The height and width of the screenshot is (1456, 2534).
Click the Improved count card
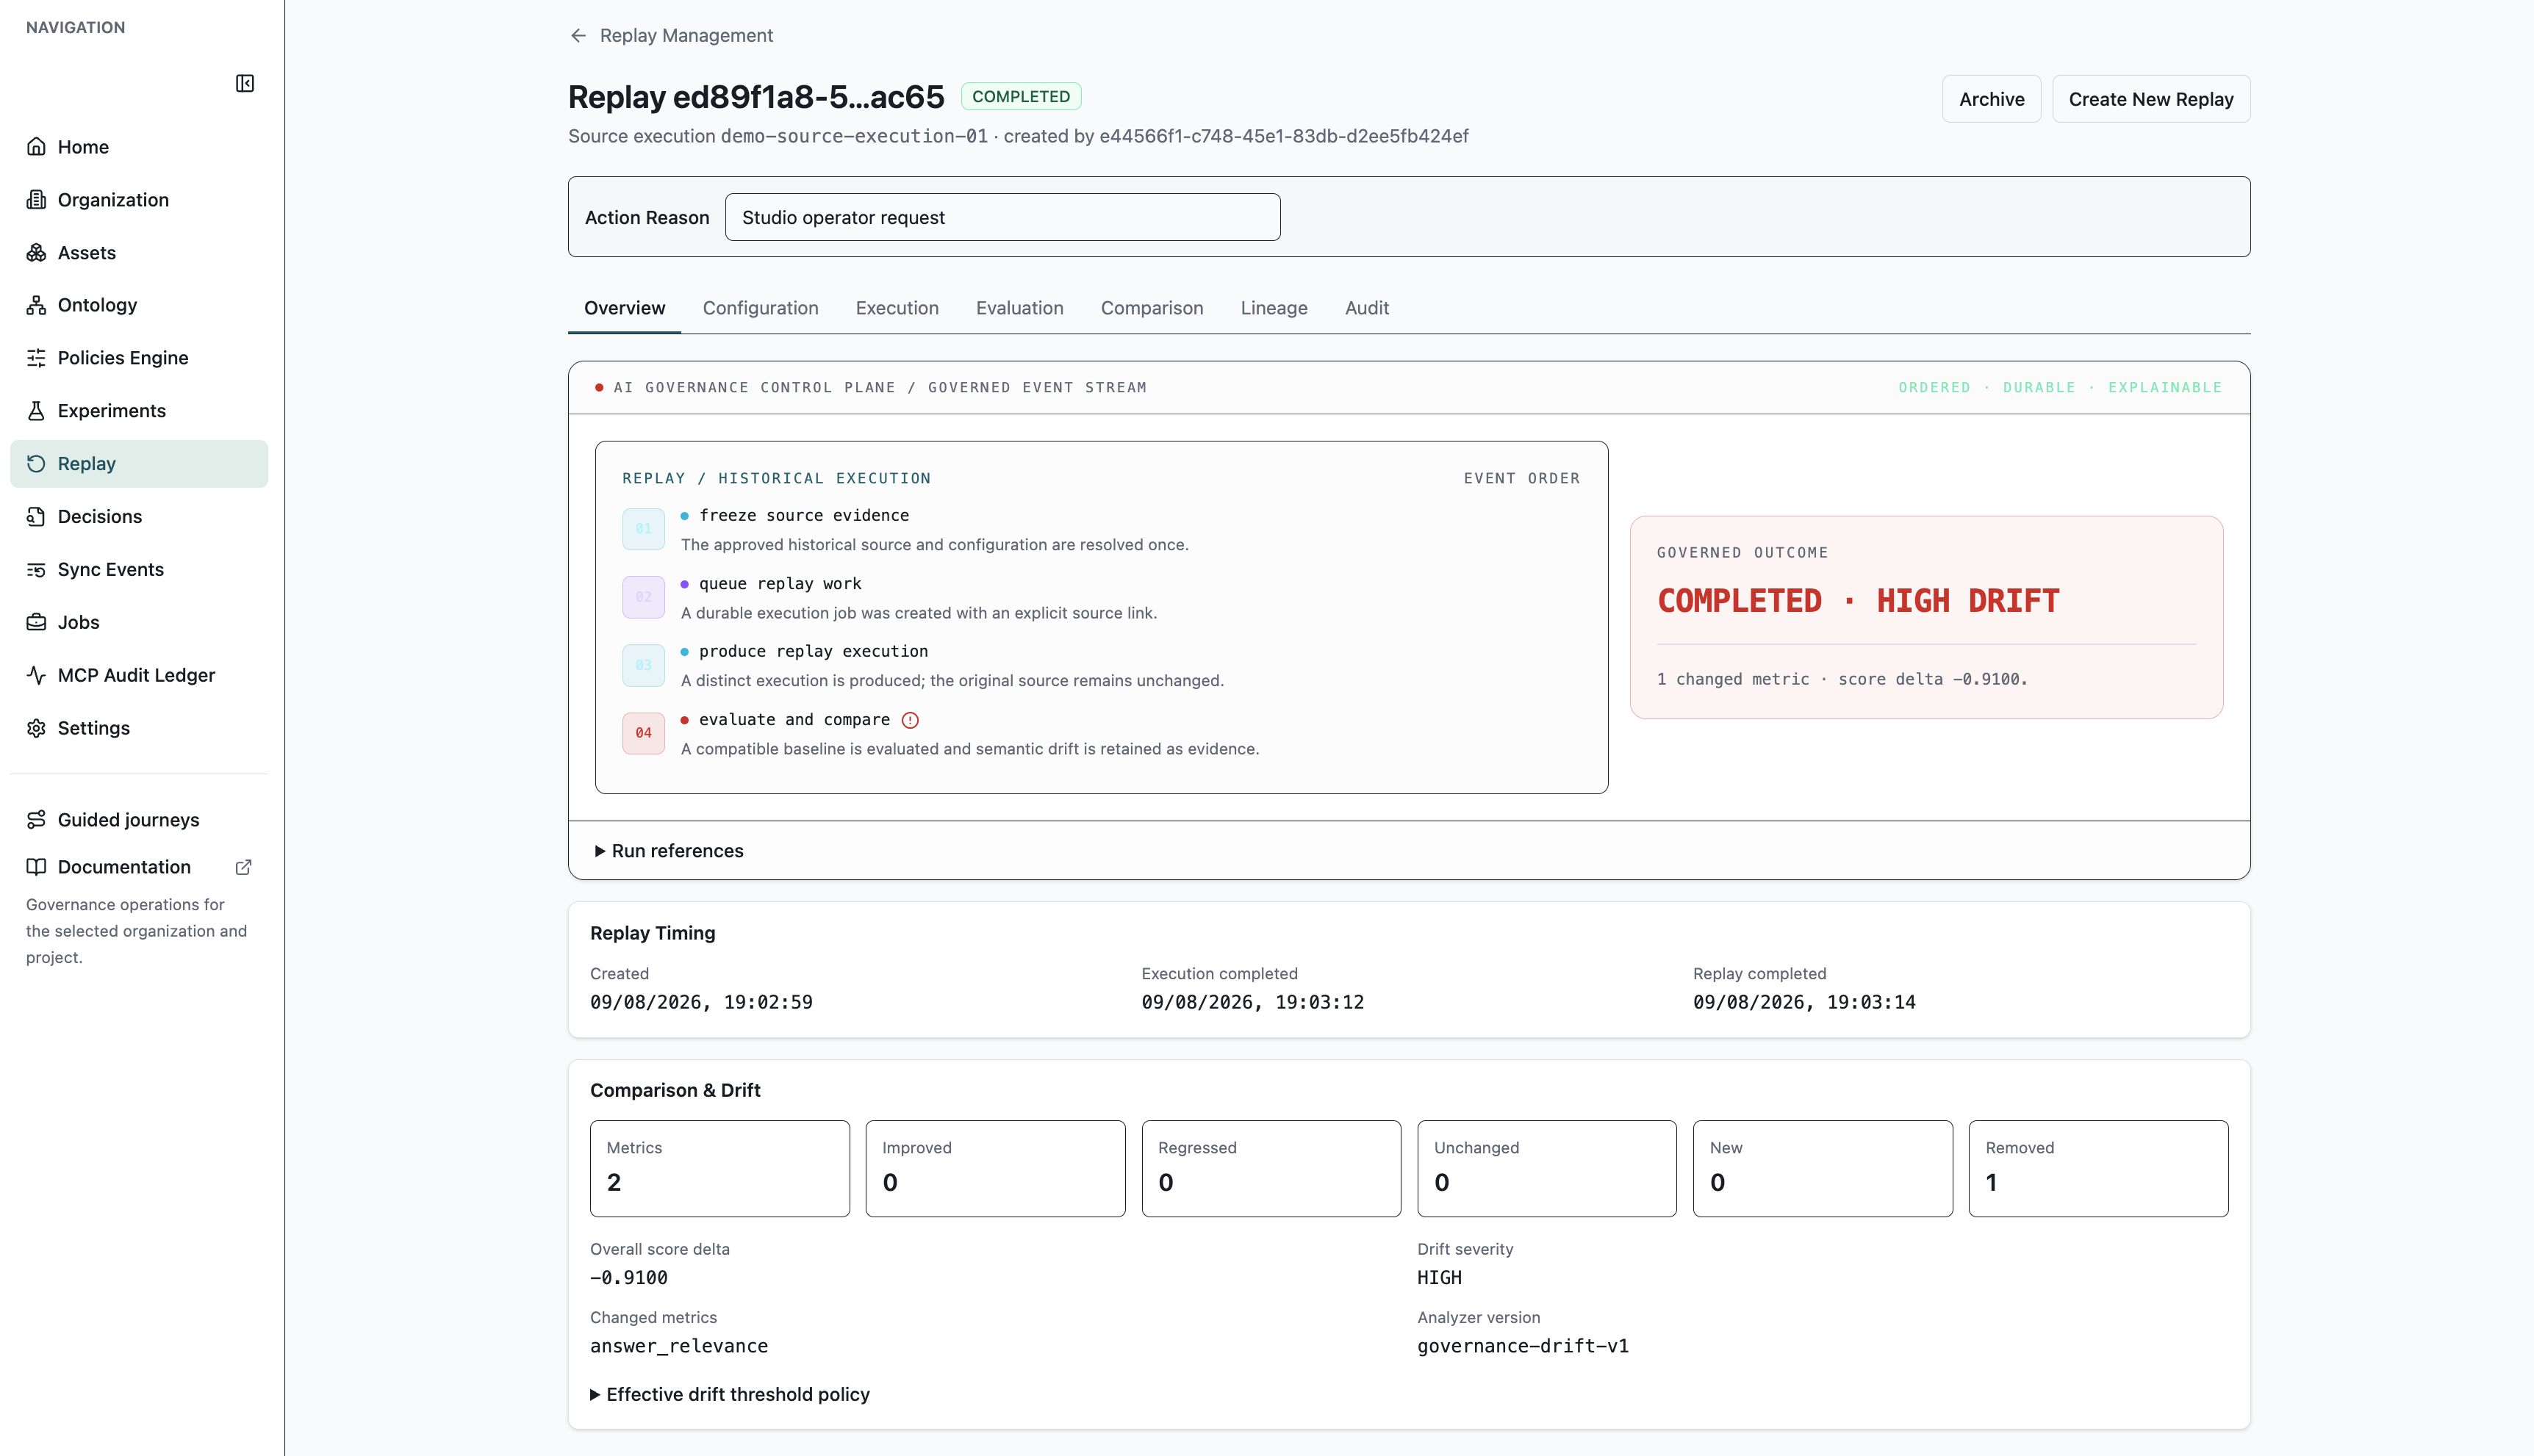995,1169
